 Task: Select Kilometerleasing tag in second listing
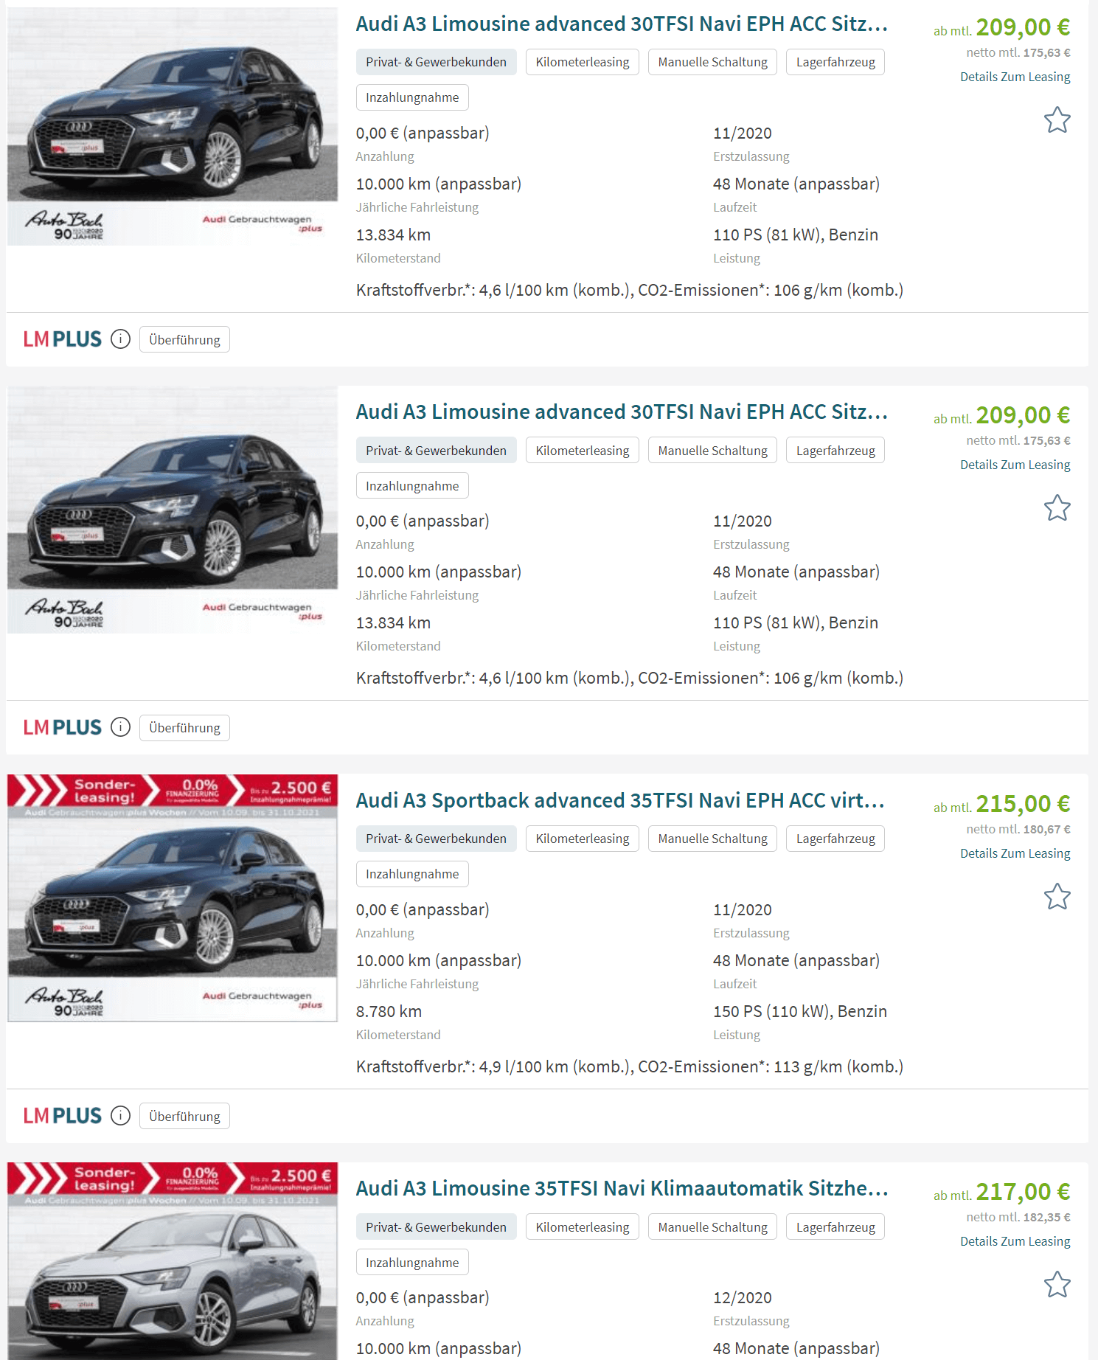583,450
